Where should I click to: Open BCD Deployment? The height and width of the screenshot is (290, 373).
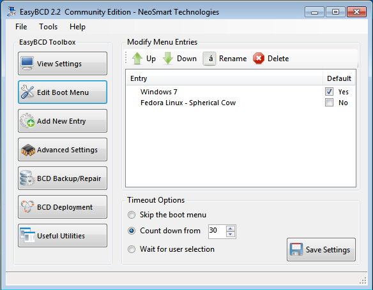pos(63,207)
